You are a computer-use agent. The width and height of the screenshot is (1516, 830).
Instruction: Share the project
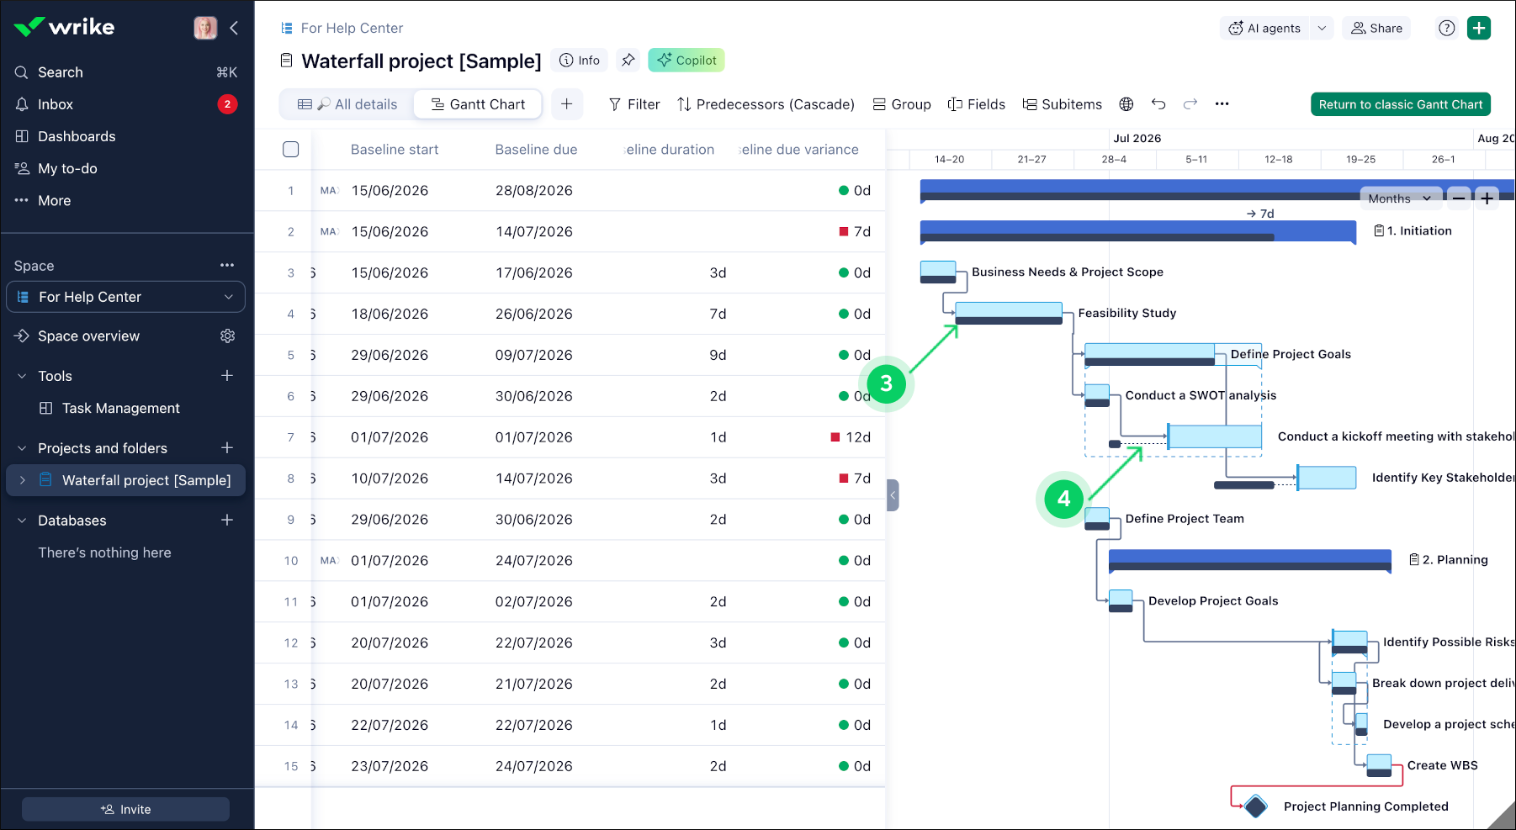(1376, 28)
